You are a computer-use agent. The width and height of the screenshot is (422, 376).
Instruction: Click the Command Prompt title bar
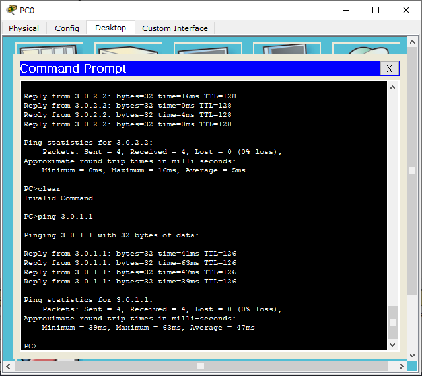(x=200, y=69)
